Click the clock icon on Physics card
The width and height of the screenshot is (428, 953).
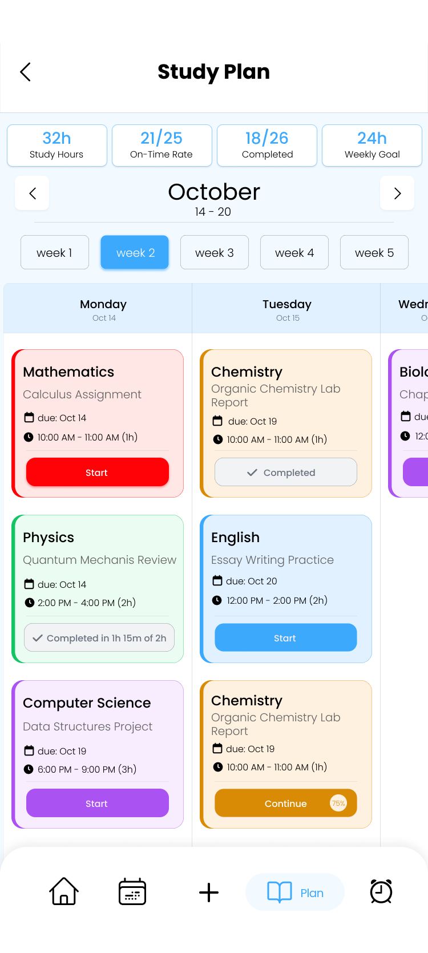[x=30, y=603]
